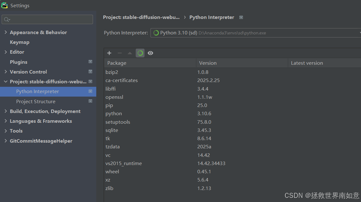Screen dimensions: 361x202
Task: Expand Version Control section
Action: [x=6, y=72]
